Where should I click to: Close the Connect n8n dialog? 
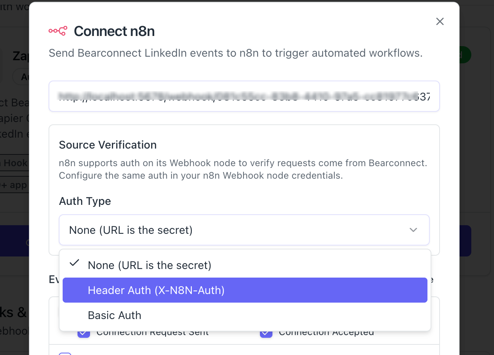440,22
